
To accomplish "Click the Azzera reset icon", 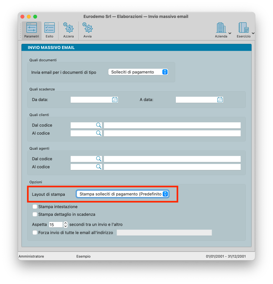I will coord(68,30).
